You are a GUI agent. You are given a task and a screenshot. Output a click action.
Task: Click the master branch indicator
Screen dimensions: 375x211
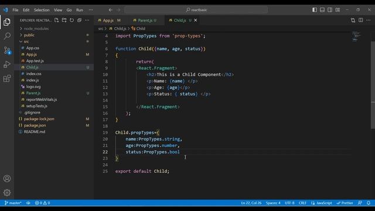coord(13,203)
